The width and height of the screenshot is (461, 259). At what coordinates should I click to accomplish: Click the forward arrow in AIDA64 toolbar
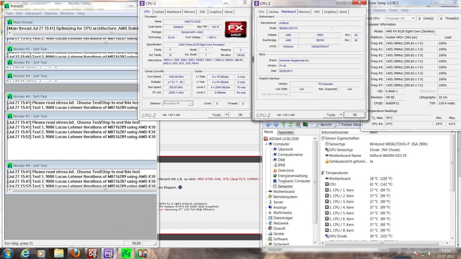click(x=275, y=125)
